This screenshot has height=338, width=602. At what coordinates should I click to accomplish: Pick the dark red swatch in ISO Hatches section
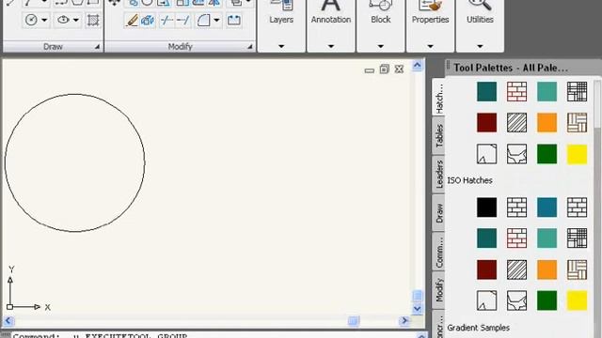[487, 269]
